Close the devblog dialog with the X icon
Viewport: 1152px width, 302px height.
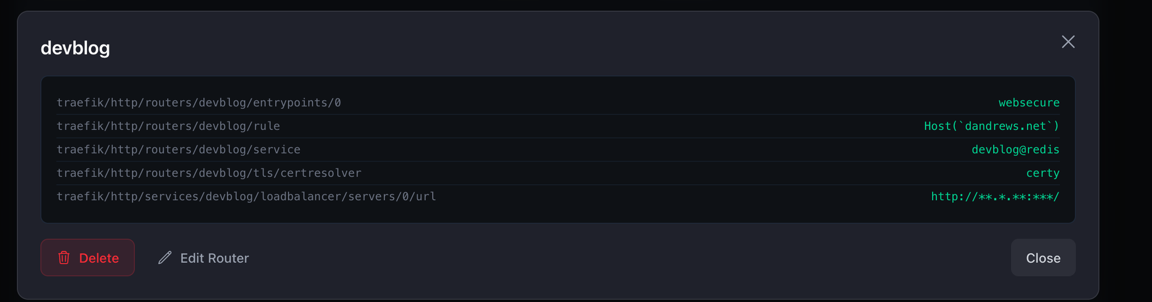[x=1068, y=42]
